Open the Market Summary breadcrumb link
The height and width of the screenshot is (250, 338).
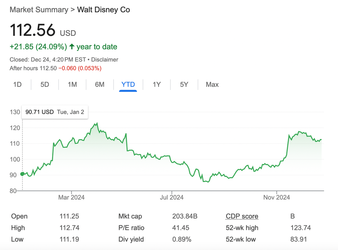pyautogui.click(x=39, y=10)
